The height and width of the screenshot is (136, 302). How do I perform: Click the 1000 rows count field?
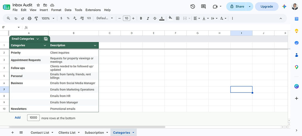pyautogui.click(x=33, y=118)
